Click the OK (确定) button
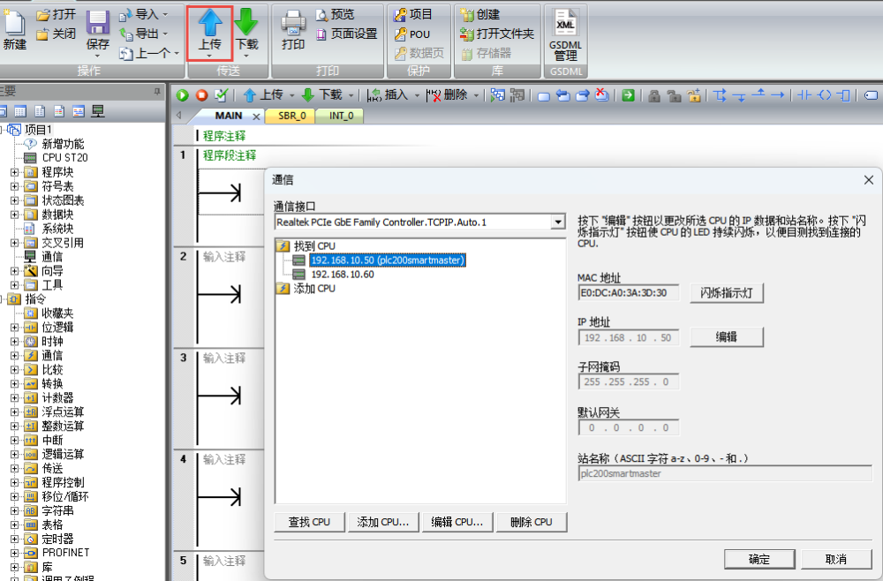The width and height of the screenshot is (883, 581). click(x=758, y=559)
